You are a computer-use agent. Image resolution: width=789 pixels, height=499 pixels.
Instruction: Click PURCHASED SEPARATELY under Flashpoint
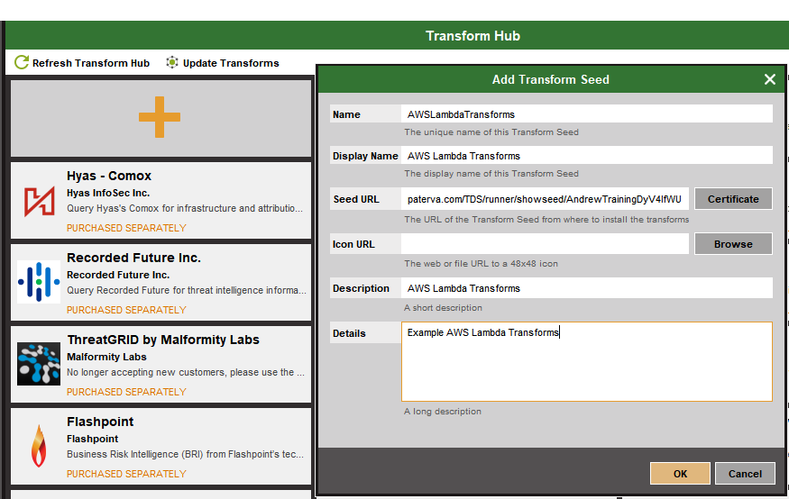tap(126, 474)
